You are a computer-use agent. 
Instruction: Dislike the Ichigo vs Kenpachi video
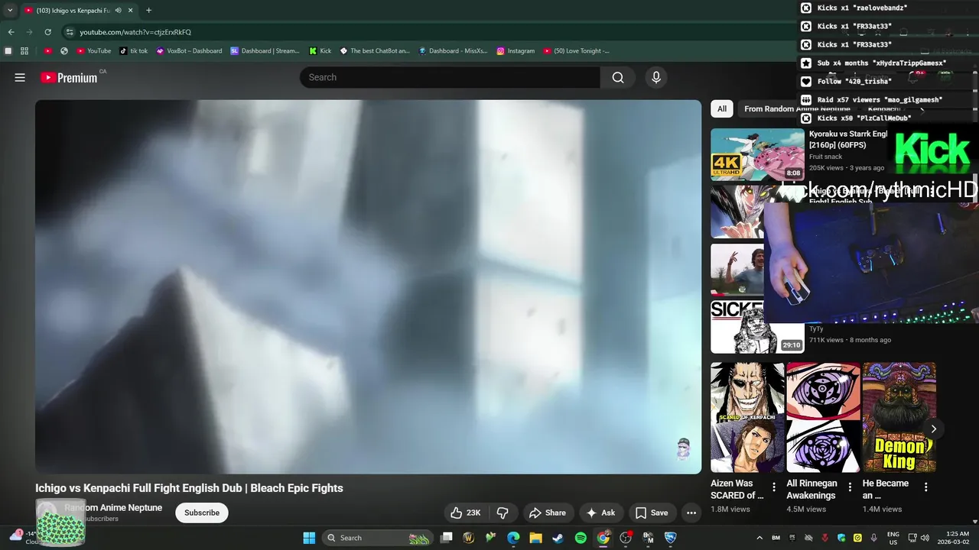click(x=503, y=513)
